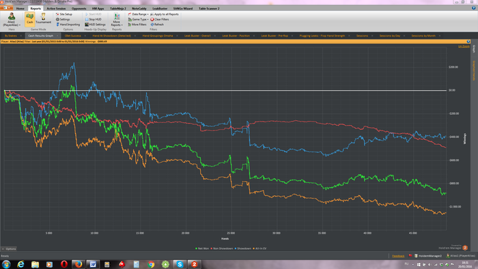
Task: Switch to Hand At Showdown (Detailed) tab
Action: [111, 36]
